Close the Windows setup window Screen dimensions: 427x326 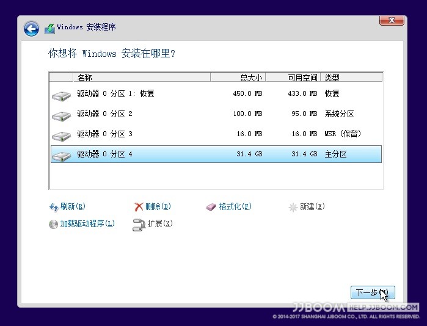pos(391,21)
